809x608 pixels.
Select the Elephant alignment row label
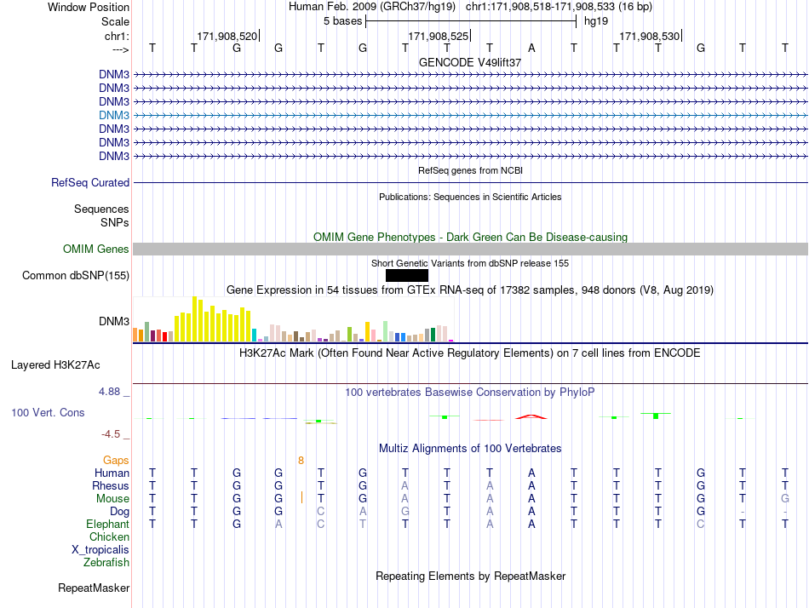click(x=107, y=524)
